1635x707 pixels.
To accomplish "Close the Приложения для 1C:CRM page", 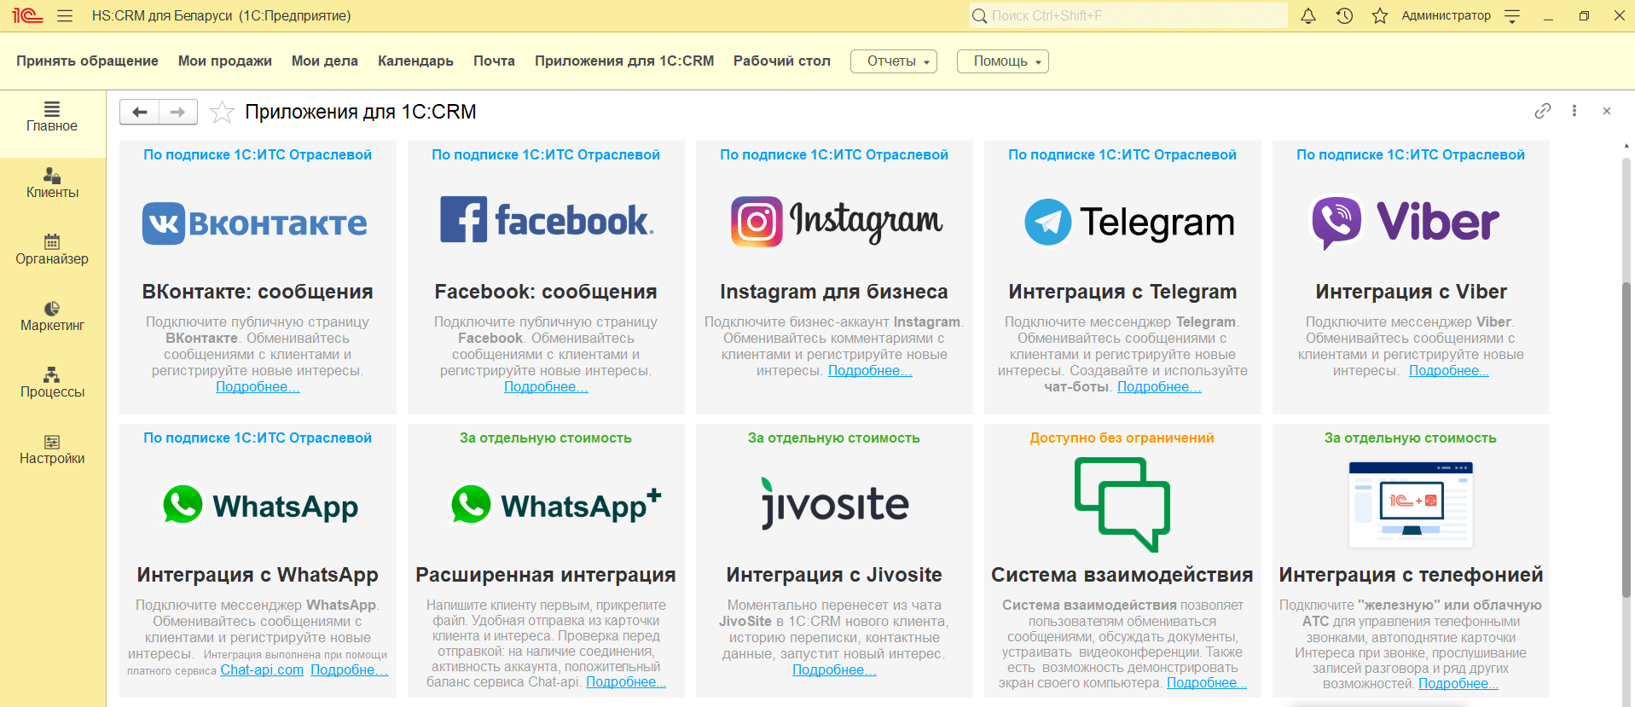I will pyautogui.click(x=1607, y=111).
